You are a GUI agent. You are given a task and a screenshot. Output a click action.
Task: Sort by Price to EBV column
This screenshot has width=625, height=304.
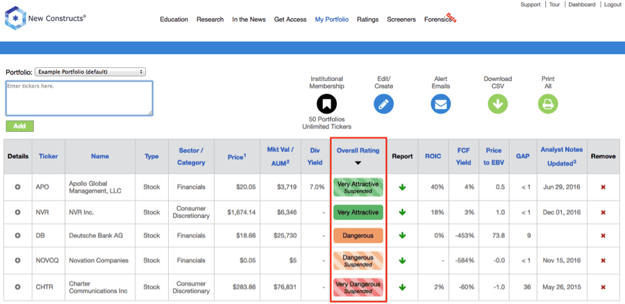(494, 157)
